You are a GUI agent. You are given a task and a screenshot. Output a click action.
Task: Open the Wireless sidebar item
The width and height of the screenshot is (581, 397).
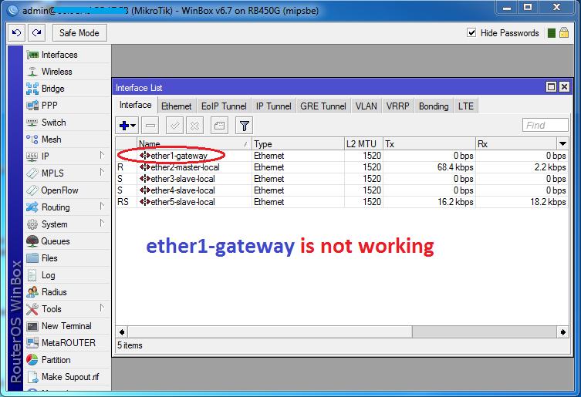[67, 72]
